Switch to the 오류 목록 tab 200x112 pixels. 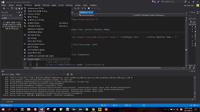[x=9, y=102]
